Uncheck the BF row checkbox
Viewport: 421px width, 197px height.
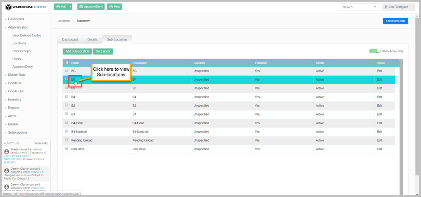pos(66,79)
